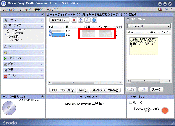Click the 名前 column header in track list

(x=57, y=27)
